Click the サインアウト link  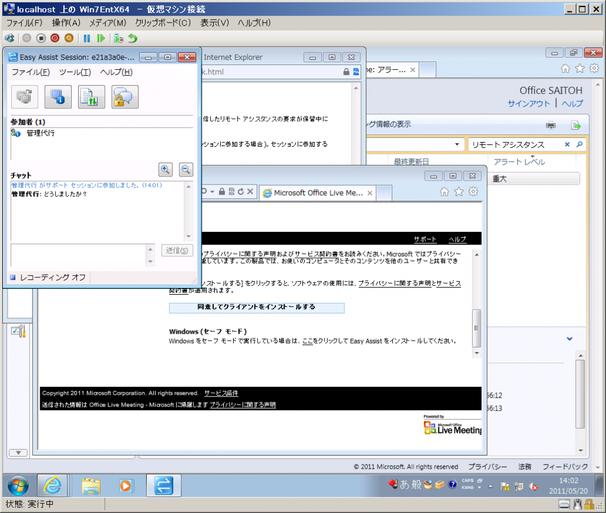[x=528, y=104]
